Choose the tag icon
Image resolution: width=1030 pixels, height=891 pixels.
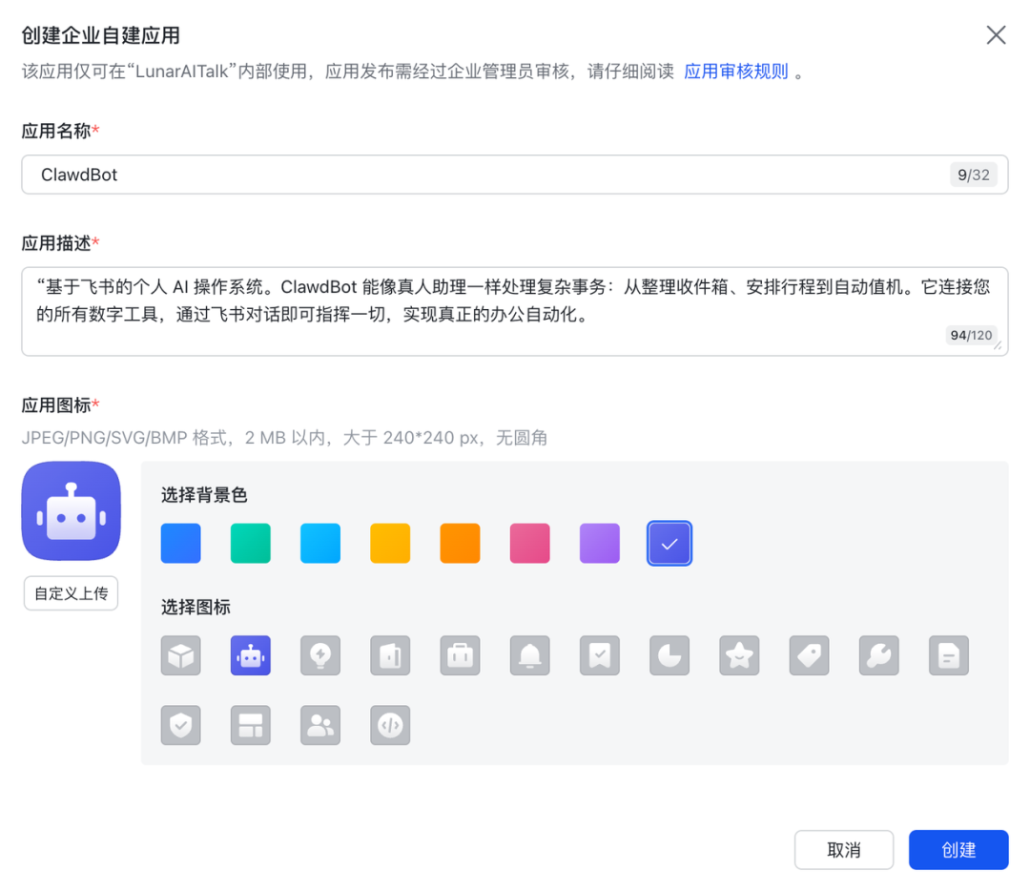(x=809, y=655)
